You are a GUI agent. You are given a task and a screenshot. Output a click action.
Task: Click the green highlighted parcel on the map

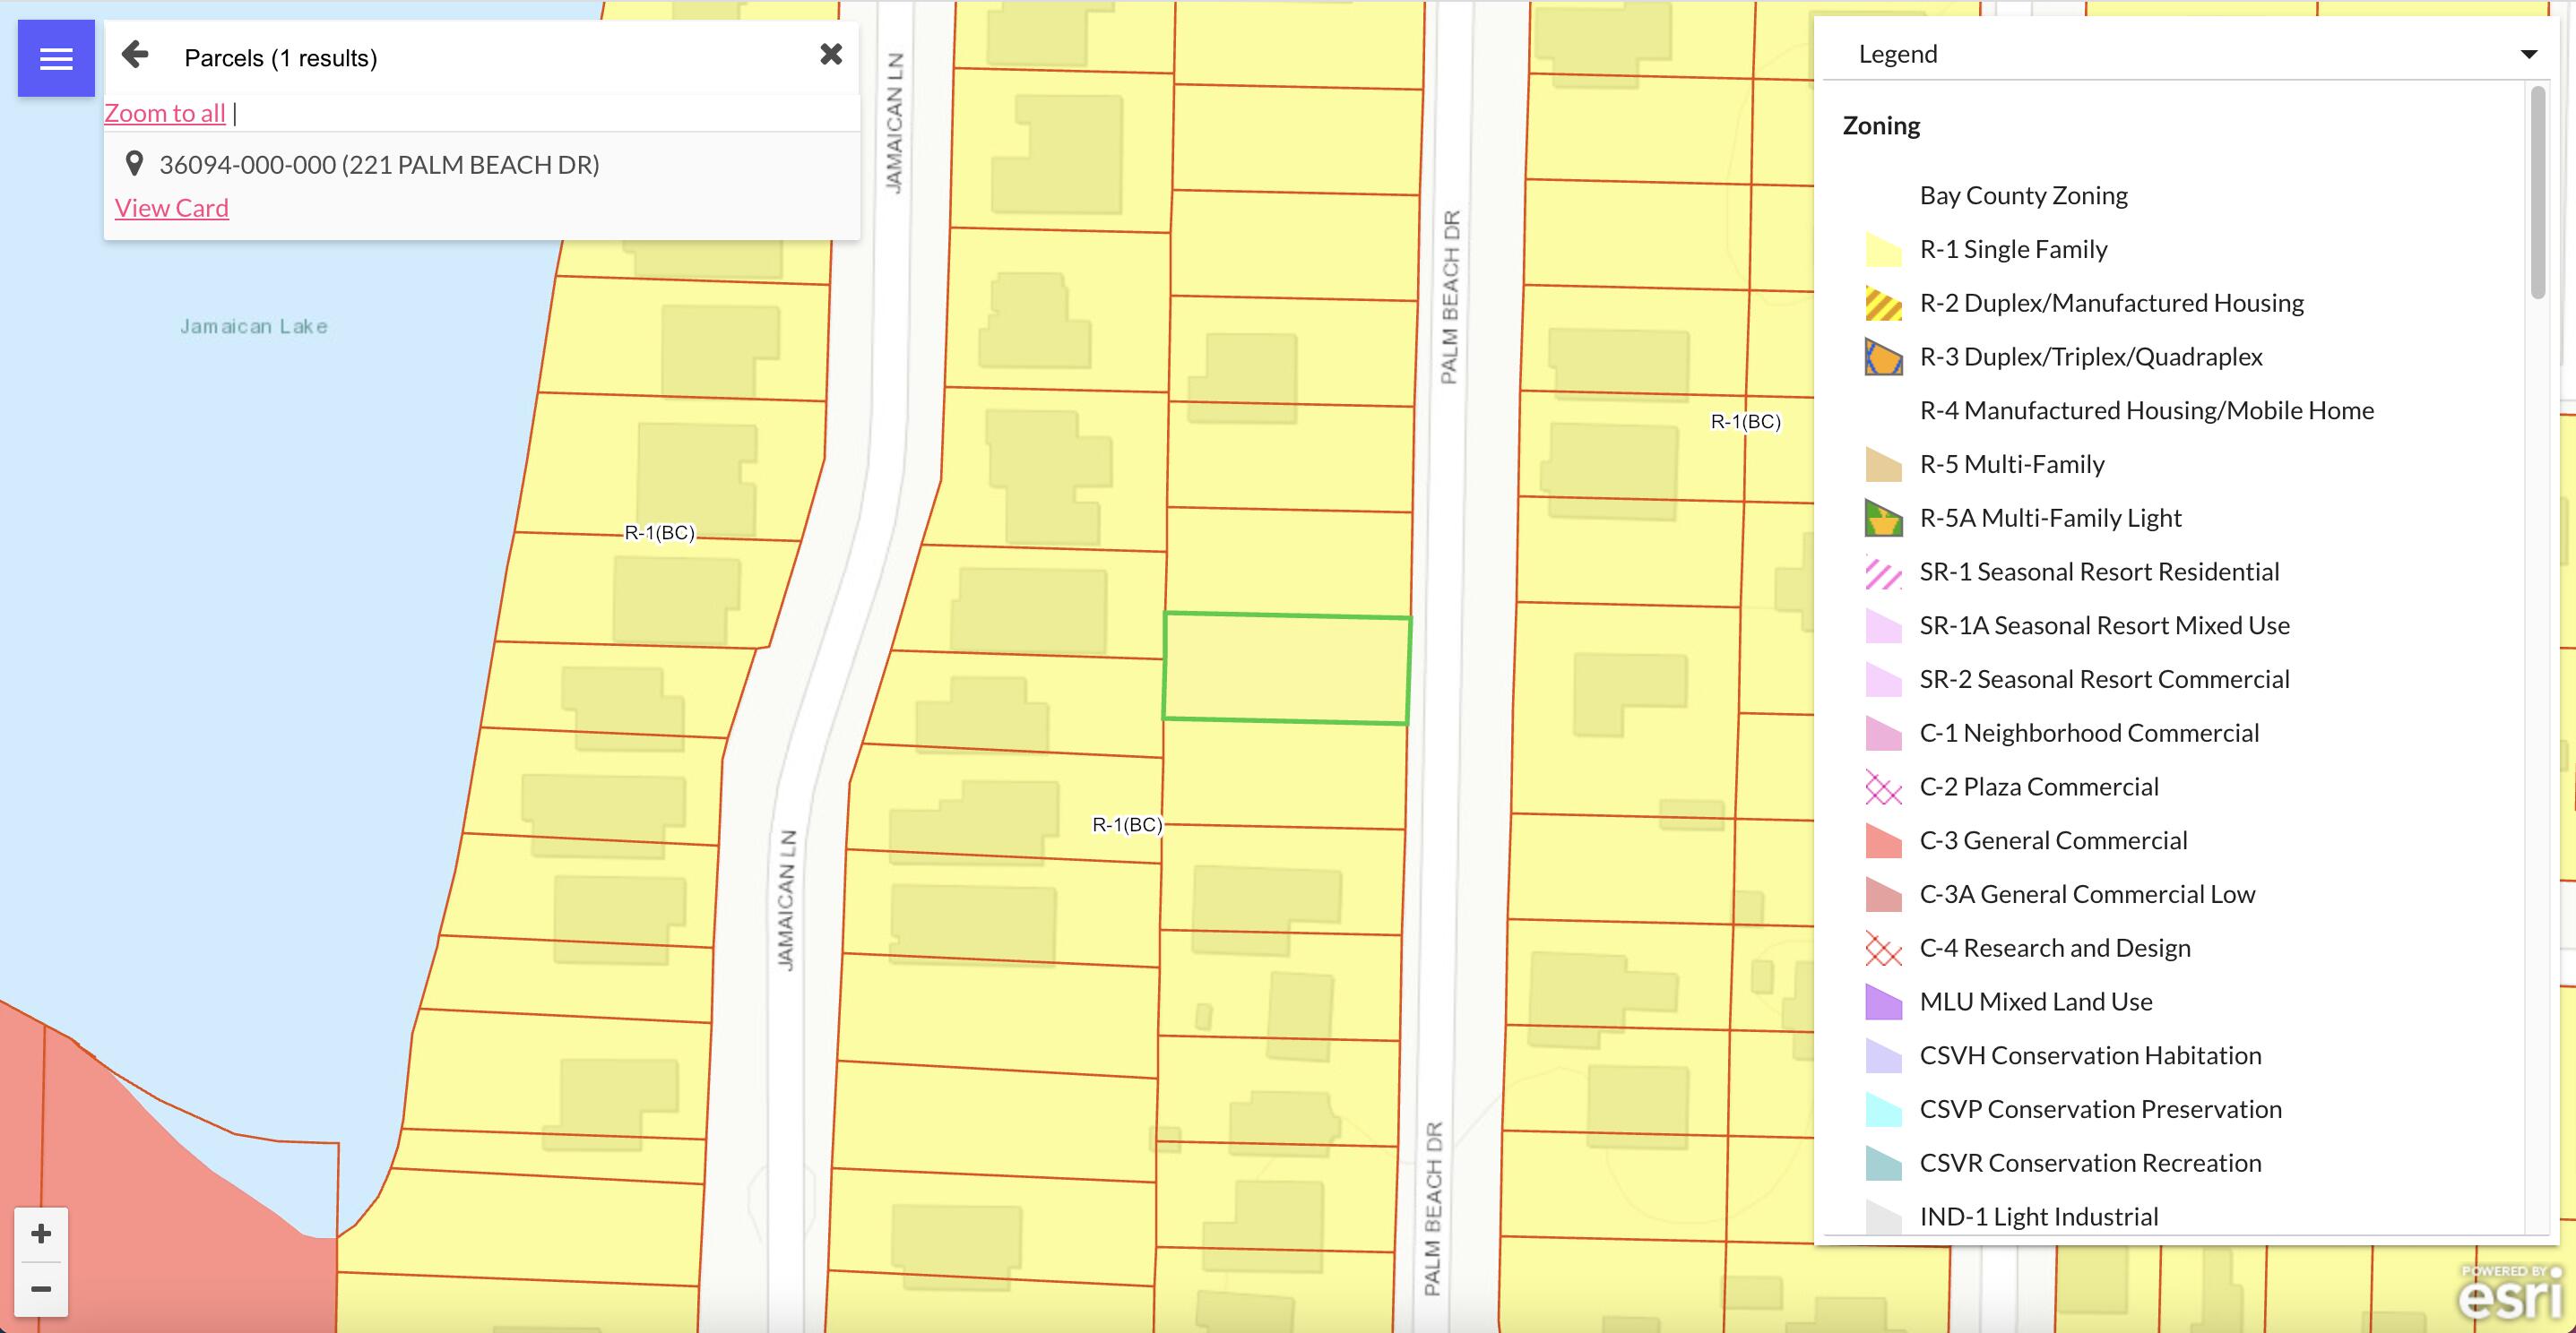1286,668
